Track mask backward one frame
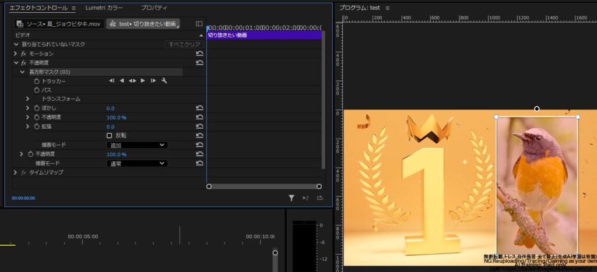The image size is (597, 272). pos(111,80)
